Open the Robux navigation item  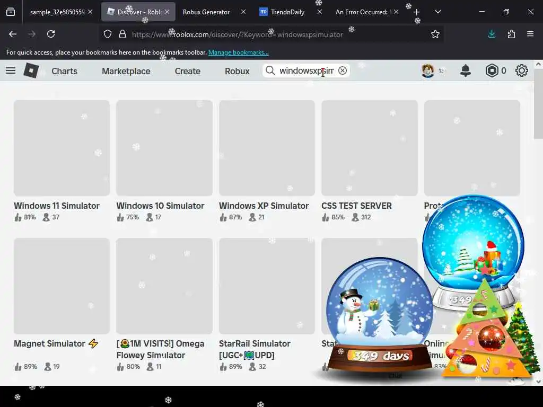[x=237, y=71]
